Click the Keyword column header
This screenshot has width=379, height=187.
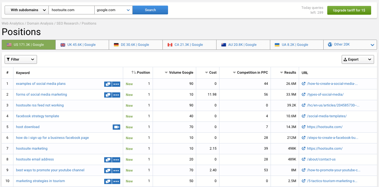coord(23,73)
